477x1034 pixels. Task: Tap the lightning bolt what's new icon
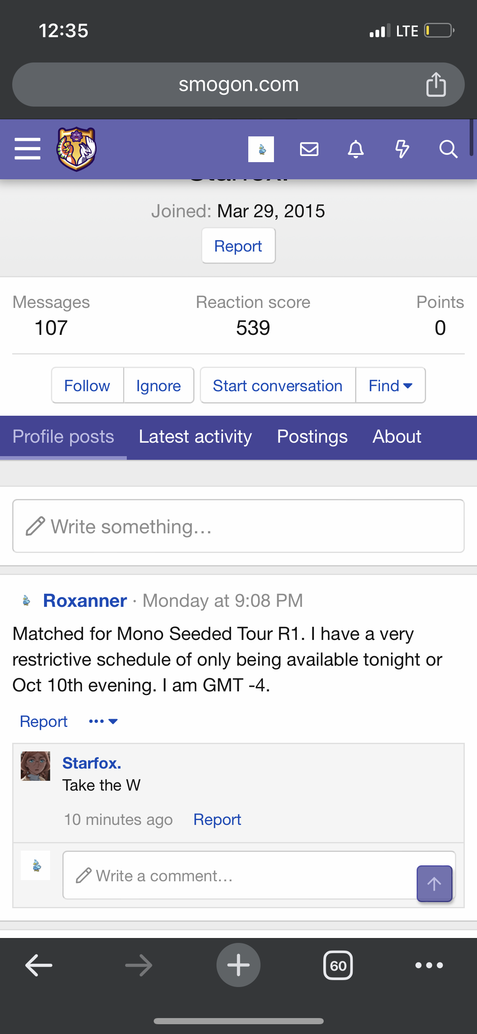click(x=402, y=149)
